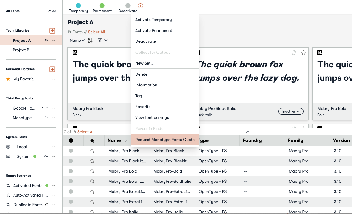This screenshot has height=214, width=352.
Task: Favorite Mabry Pro Black Italic card star
Action: 304,53
